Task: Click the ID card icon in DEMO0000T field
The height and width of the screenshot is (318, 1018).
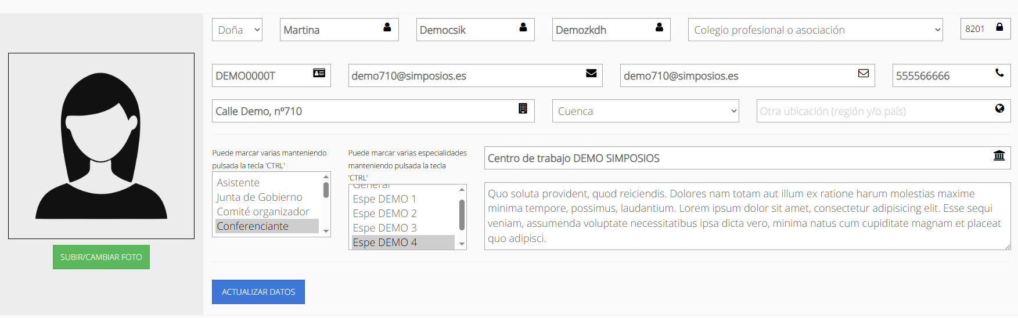Action: click(x=319, y=73)
